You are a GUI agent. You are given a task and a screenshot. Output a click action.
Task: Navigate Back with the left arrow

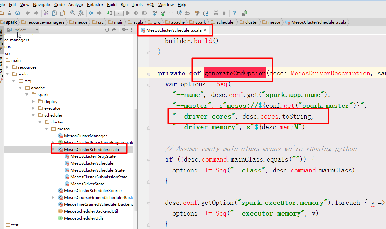(x=91, y=13)
